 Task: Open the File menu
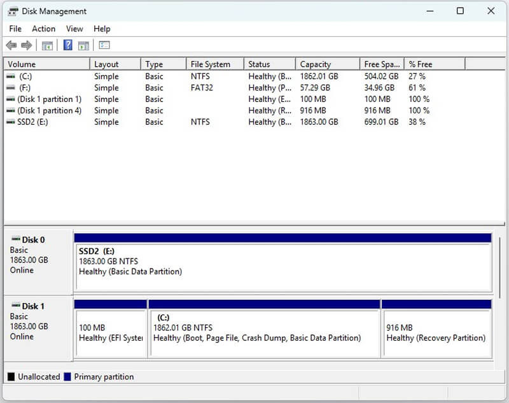(15, 29)
